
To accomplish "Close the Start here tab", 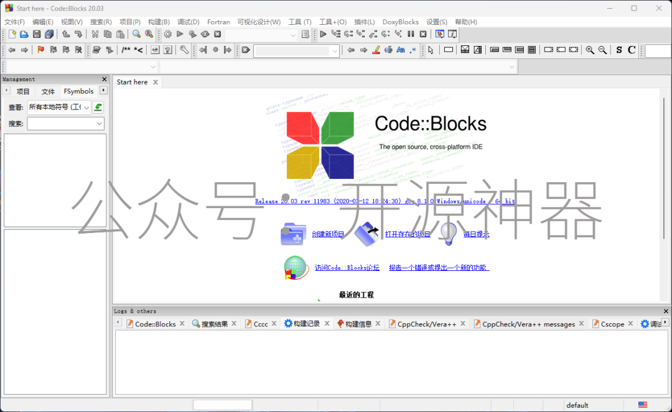I will point(156,82).
